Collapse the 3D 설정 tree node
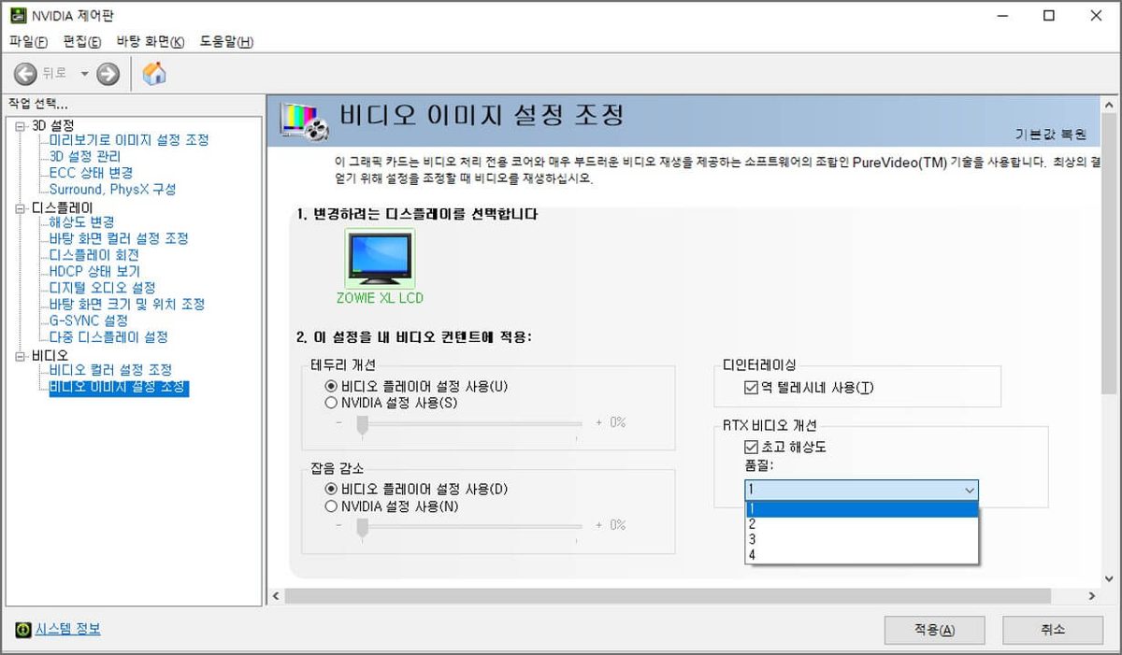The image size is (1122, 655). (x=22, y=125)
